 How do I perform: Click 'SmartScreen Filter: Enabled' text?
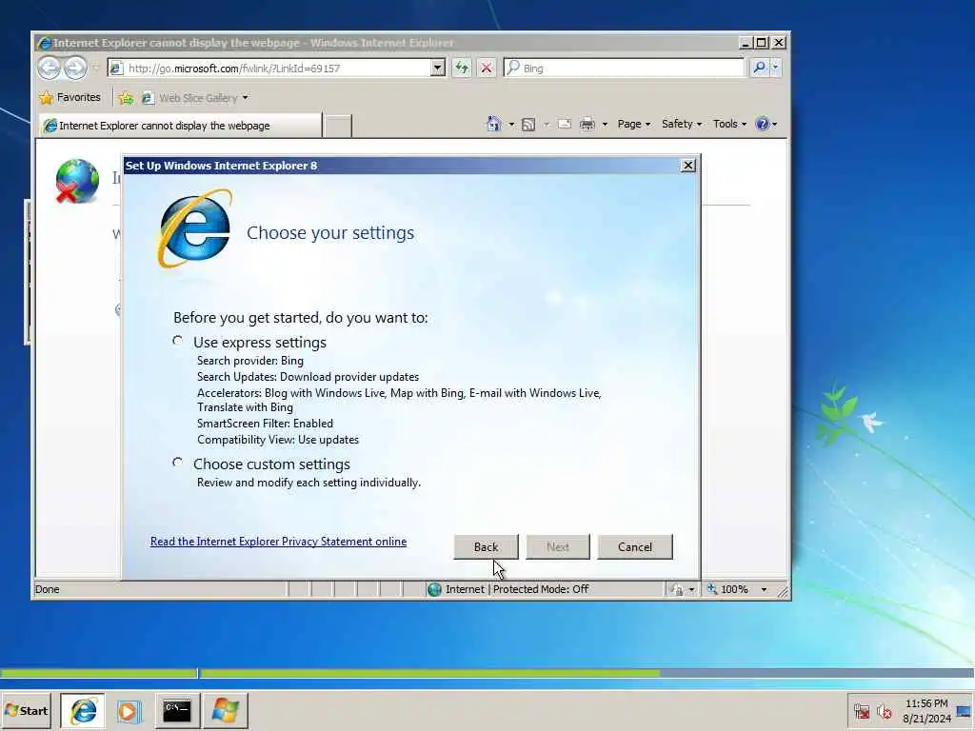pyautogui.click(x=265, y=424)
